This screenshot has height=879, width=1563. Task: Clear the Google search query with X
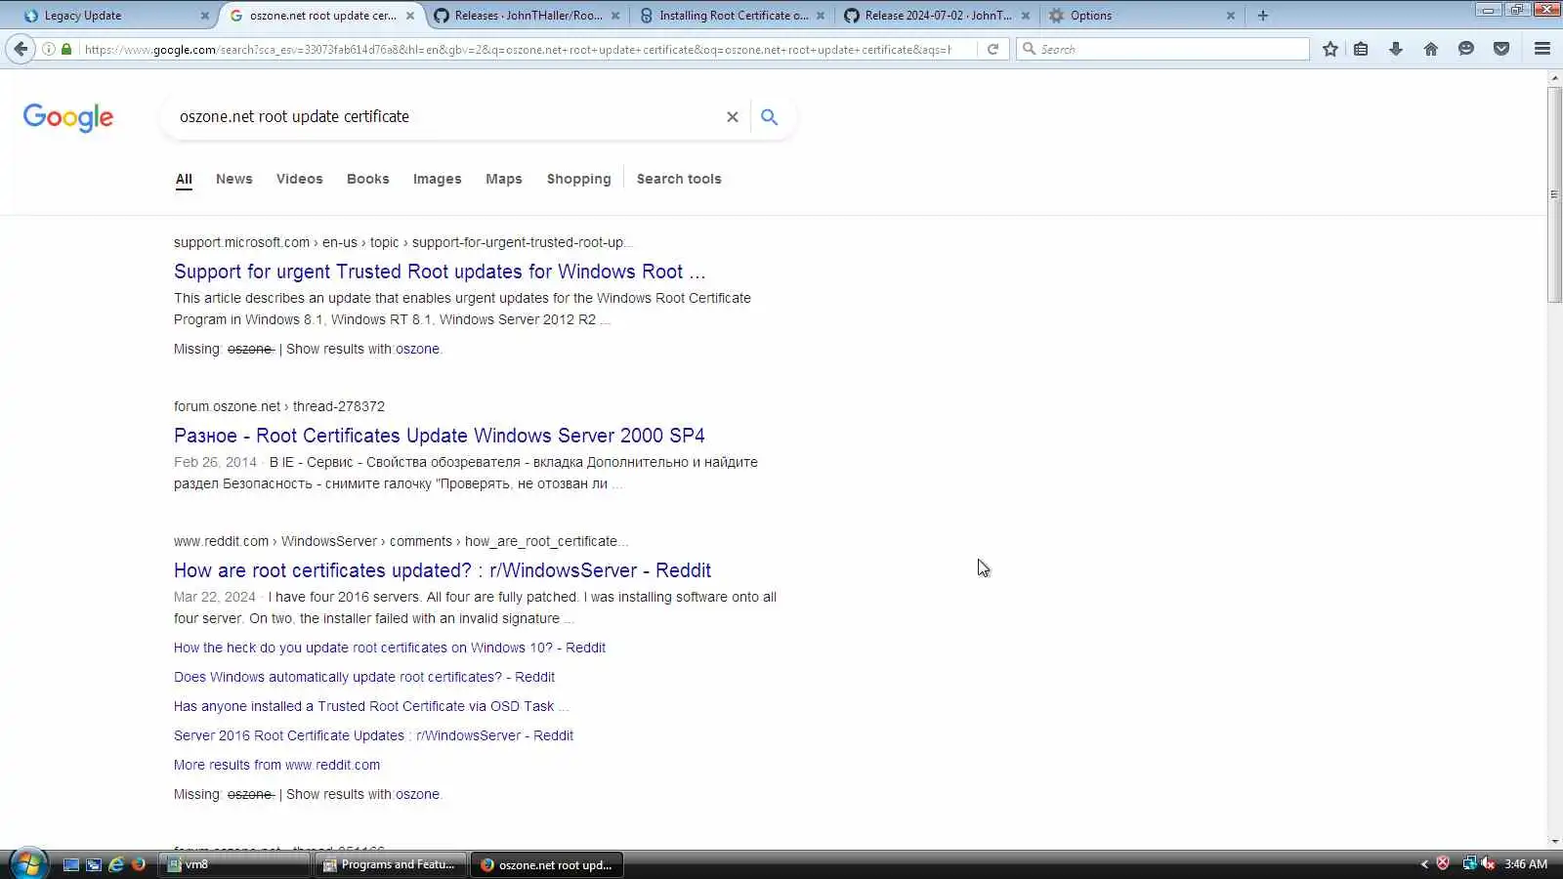[x=732, y=117]
